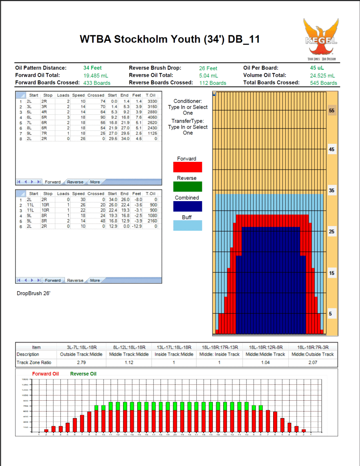Open More tab in lower table
Screen dimensions: 360x466
coord(95,280)
